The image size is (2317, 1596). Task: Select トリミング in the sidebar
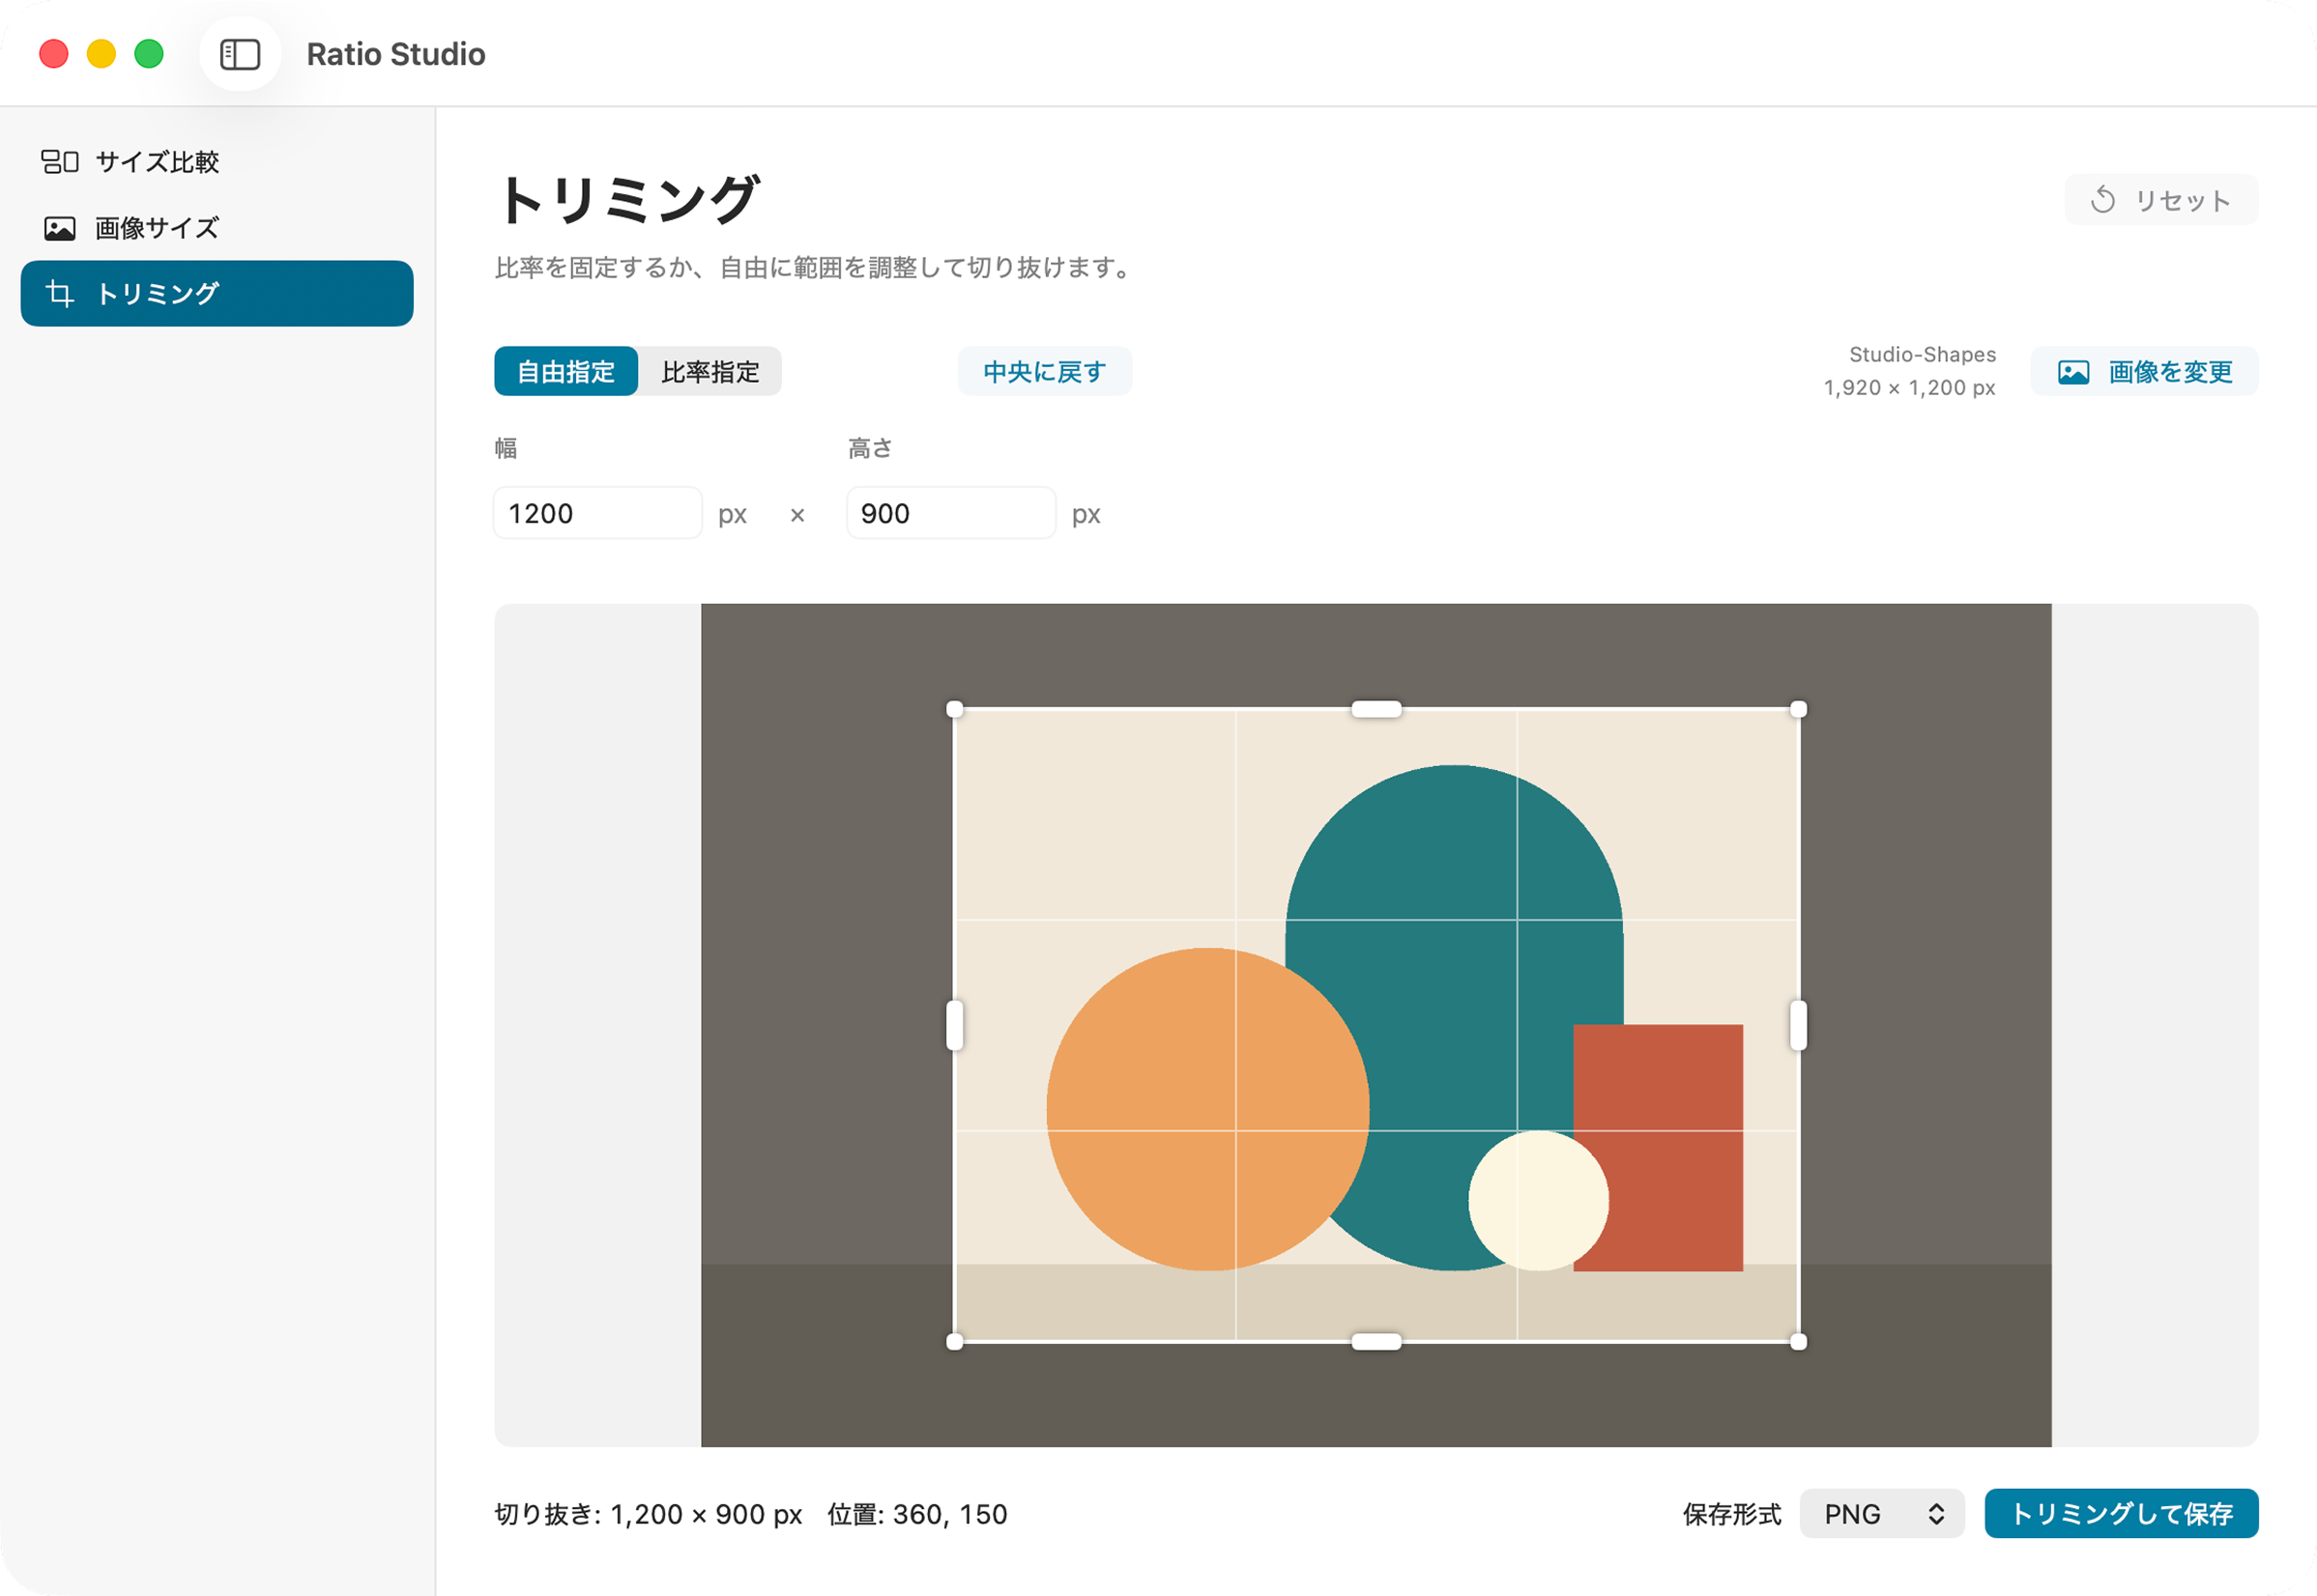tap(217, 294)
